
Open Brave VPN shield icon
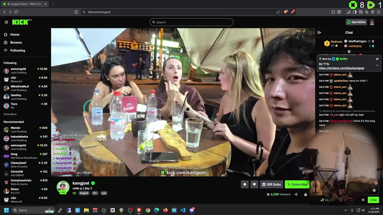pos(373,12)
